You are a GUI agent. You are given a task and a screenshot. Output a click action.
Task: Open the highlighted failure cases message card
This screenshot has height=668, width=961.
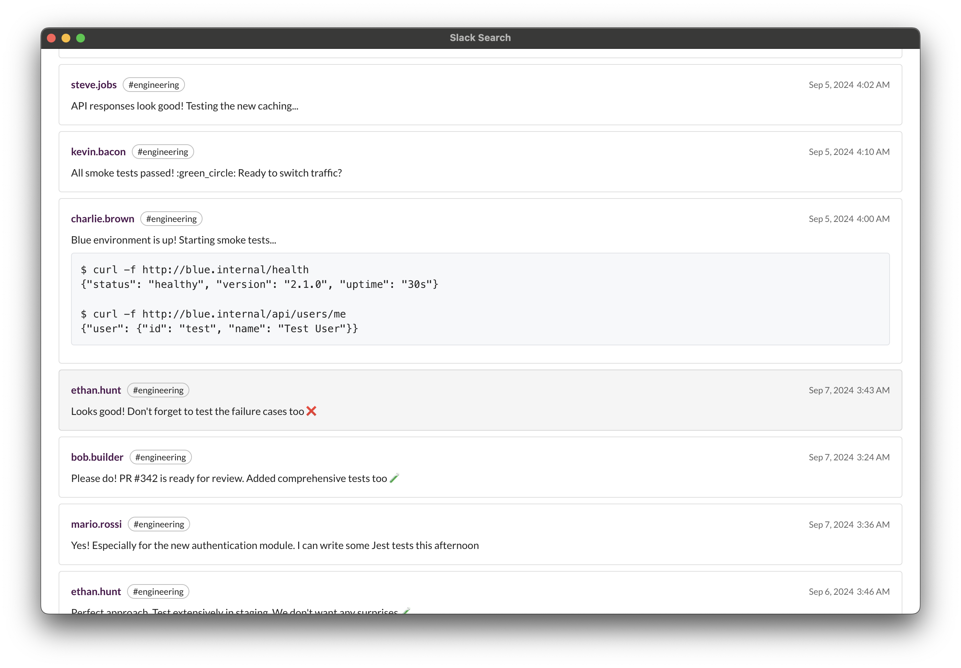tap(480, 400)
